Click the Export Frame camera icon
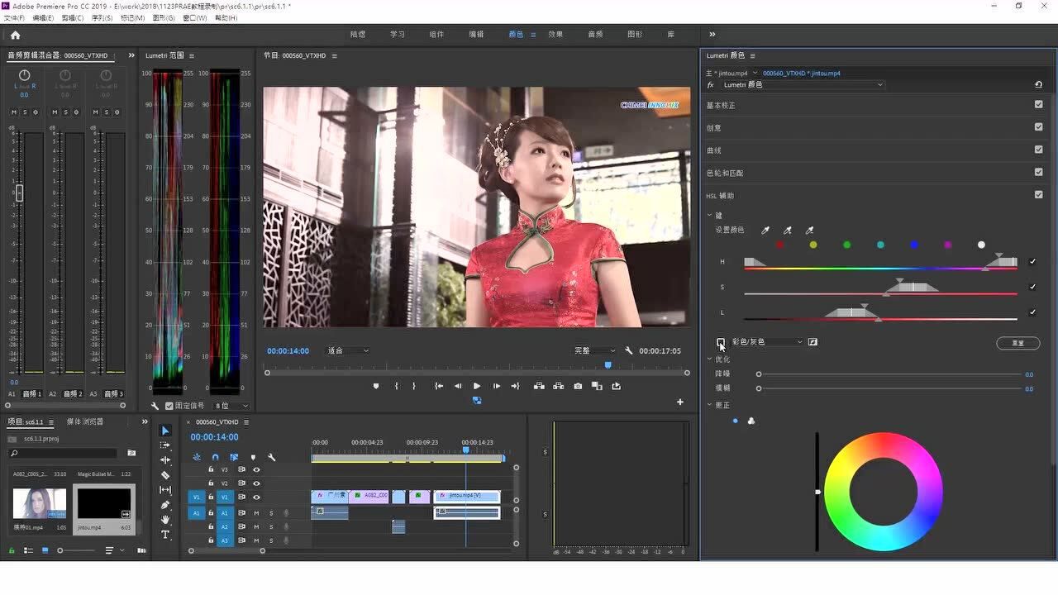This screenshot has width=1058, height=595. pos(578,386)
